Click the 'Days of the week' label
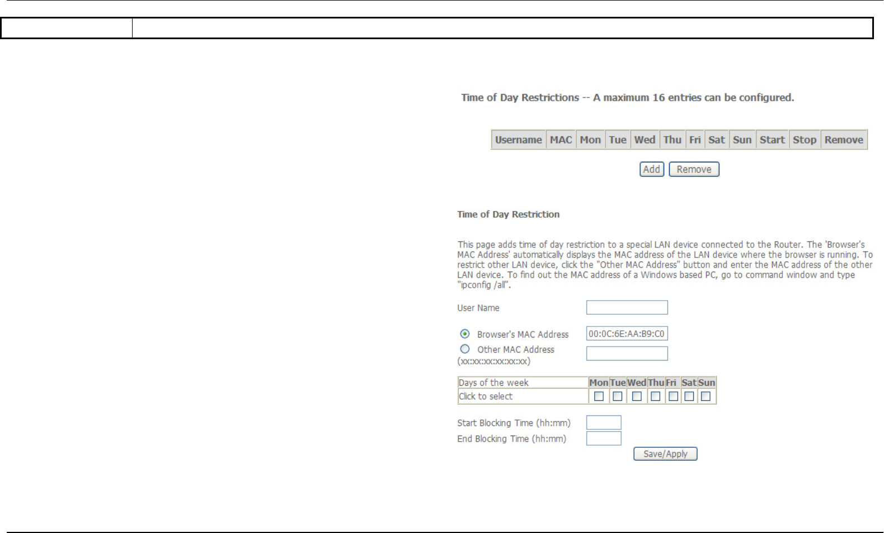 pos(493,383)
